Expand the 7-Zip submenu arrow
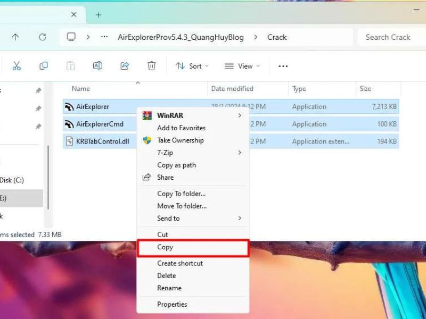Viewport: 426px width, 319px height. pos(240,153)
